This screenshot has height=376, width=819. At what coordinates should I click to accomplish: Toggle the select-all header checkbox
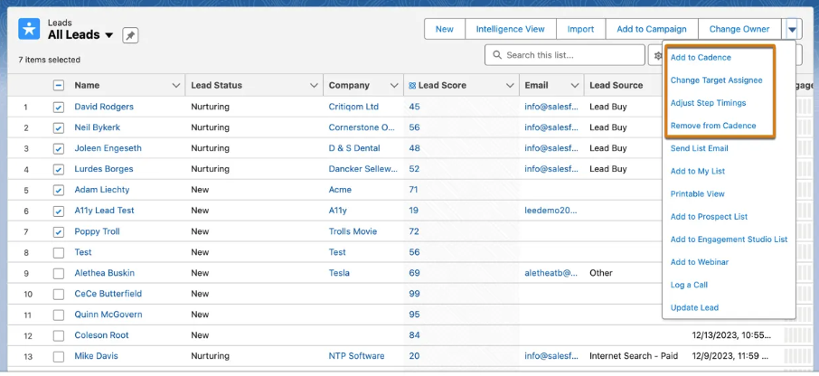tap(59, 86)
